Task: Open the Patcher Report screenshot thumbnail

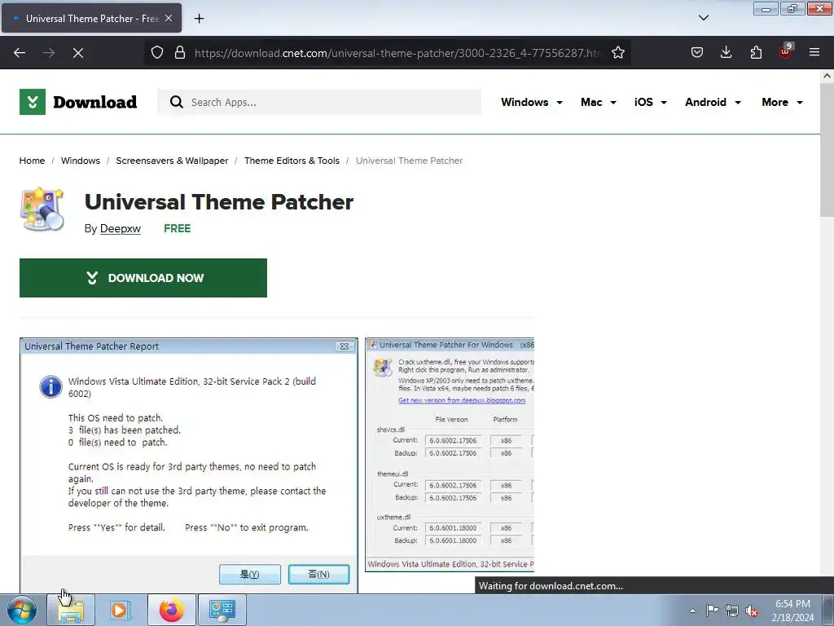Action: coord(189,465)
